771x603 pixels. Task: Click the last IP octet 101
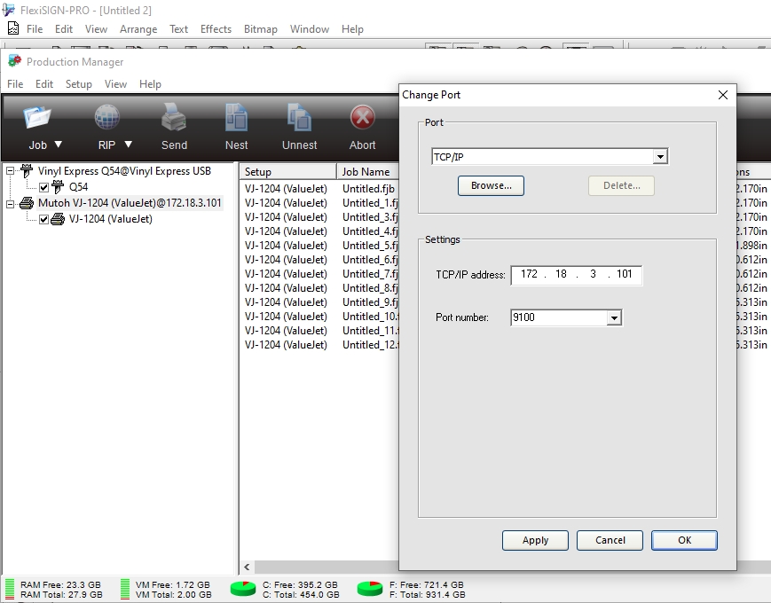625,274
